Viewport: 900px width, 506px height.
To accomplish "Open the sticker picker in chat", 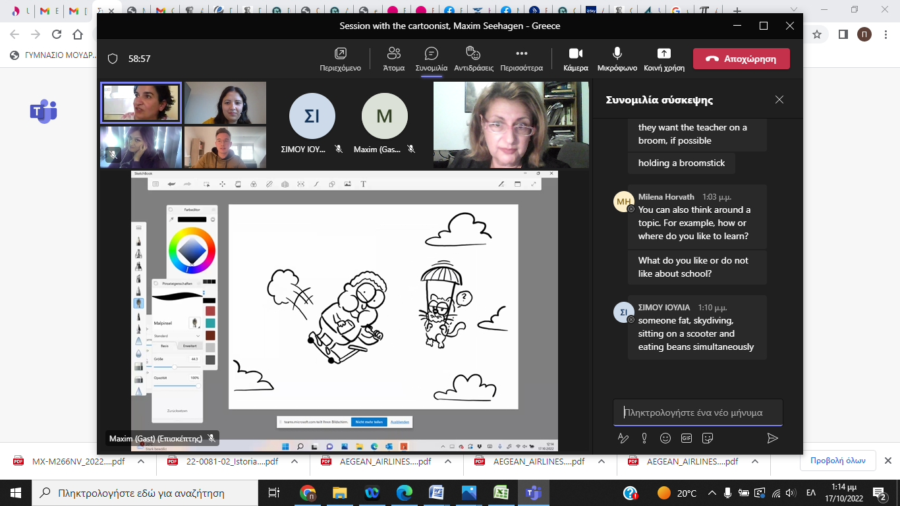I will click(x=708, y=438).
